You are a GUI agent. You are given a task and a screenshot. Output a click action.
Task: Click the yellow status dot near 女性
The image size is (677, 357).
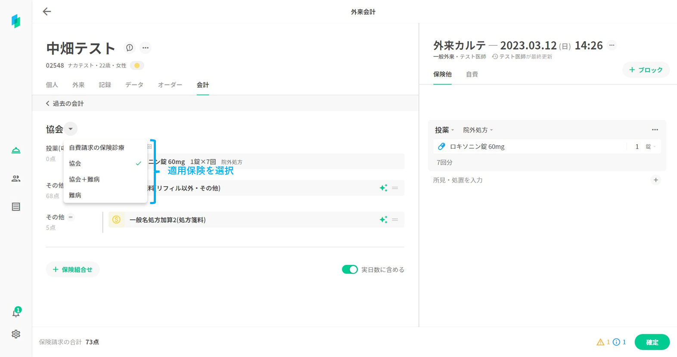click(137, 65)
